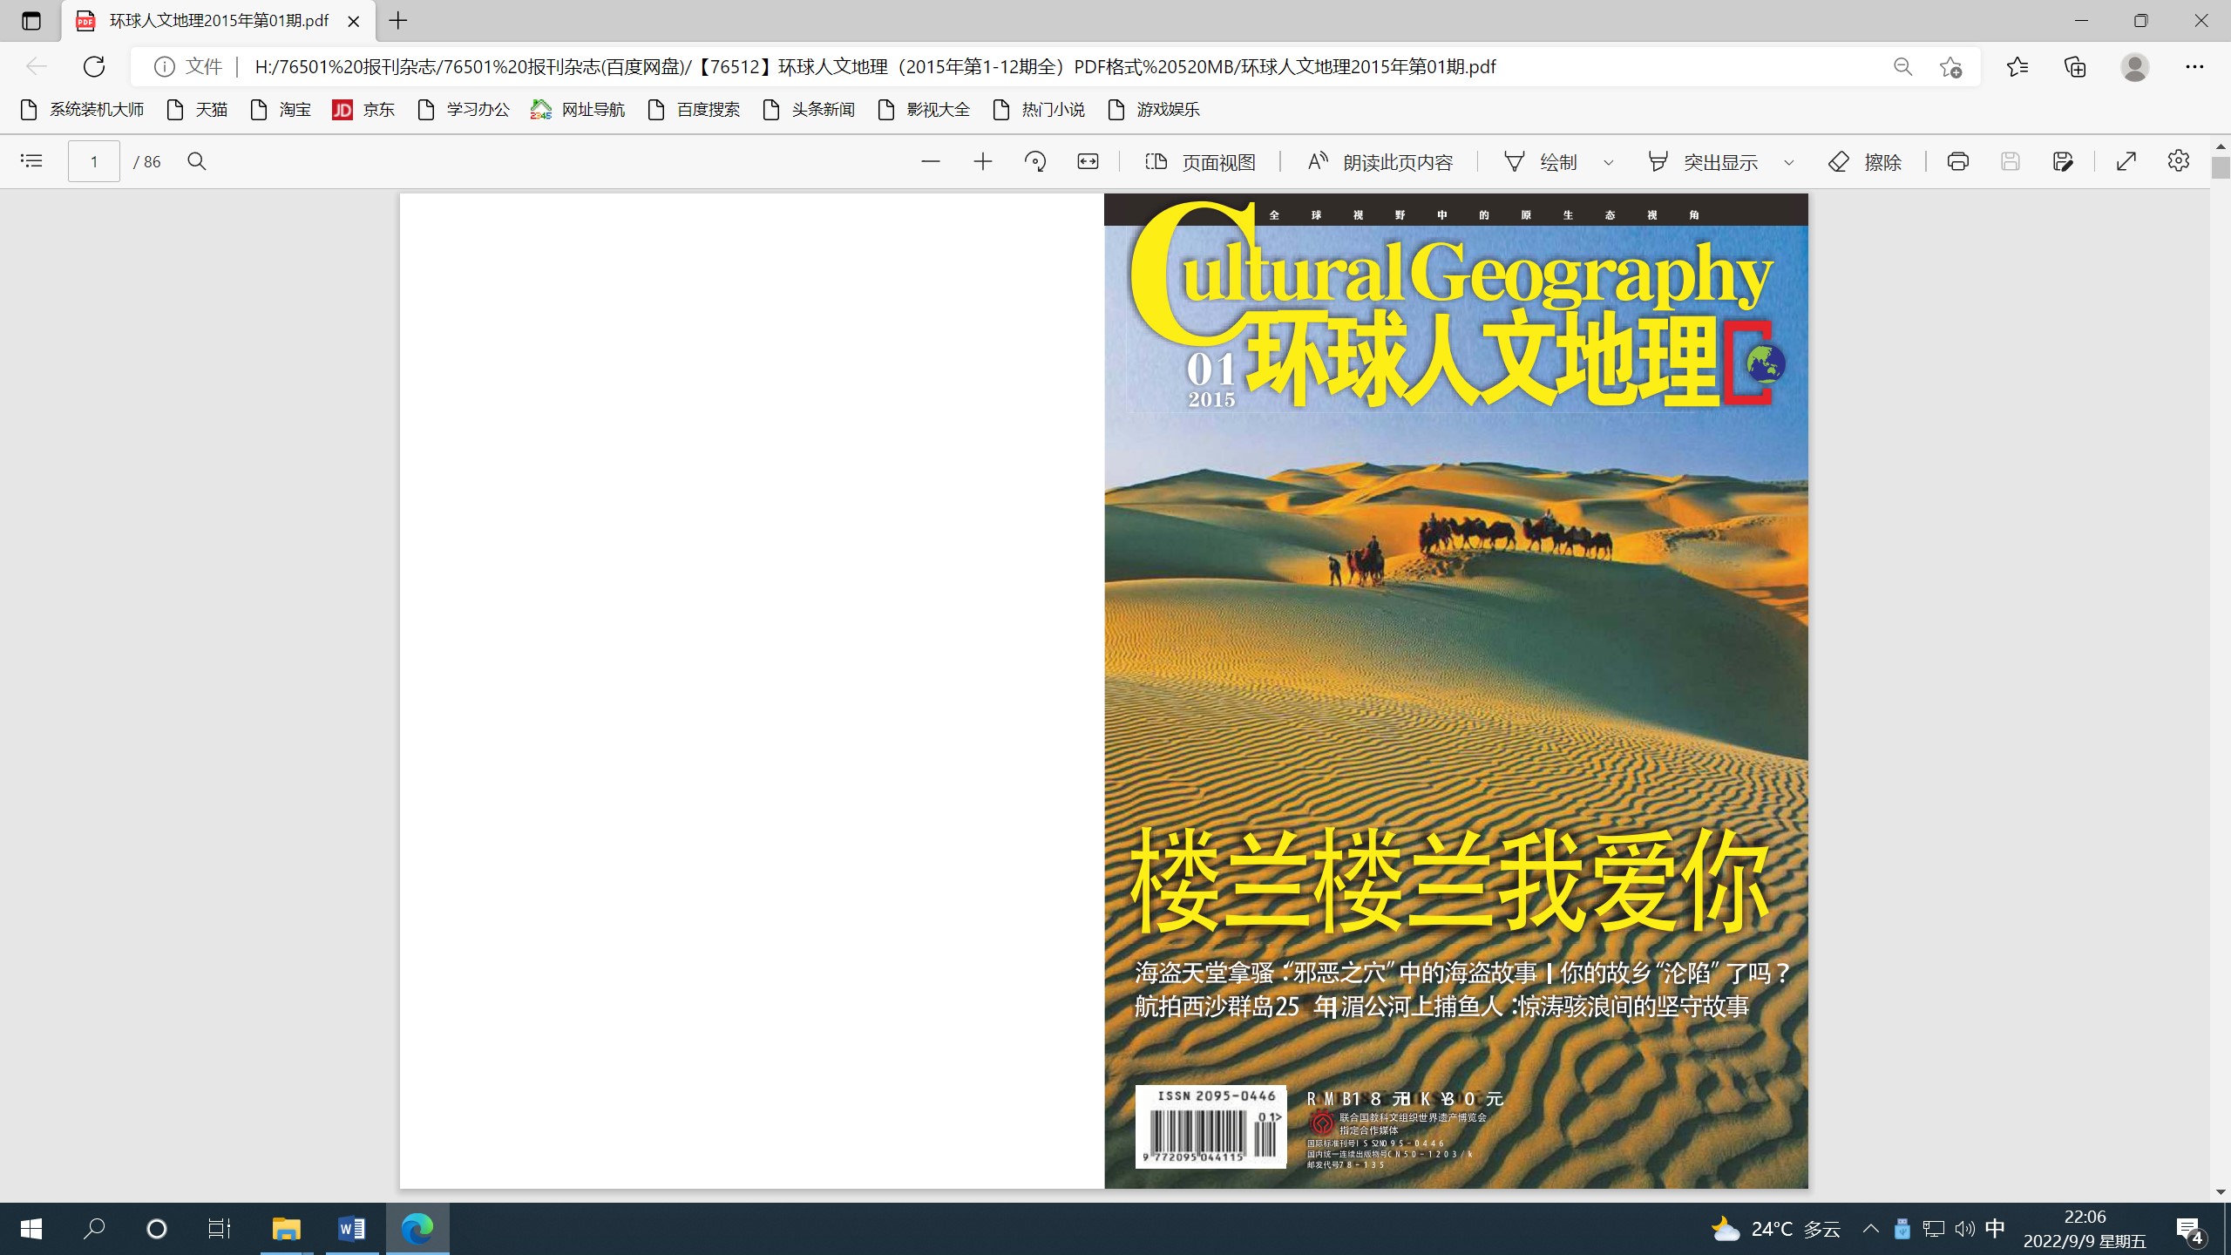Open File Explorer from taskbar

(x=286, y=1229)
